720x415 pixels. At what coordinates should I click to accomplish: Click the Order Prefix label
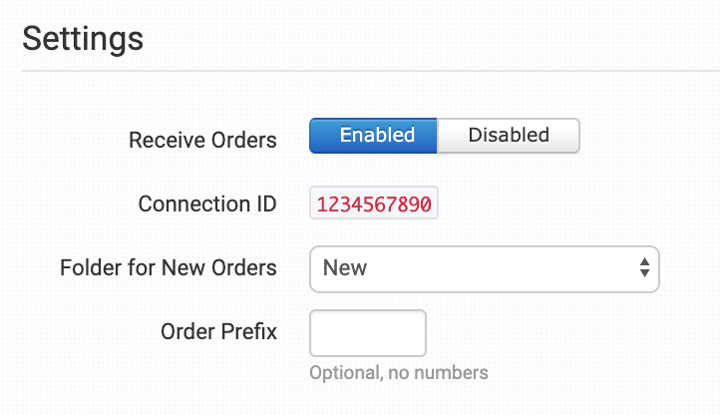(218, 331)
